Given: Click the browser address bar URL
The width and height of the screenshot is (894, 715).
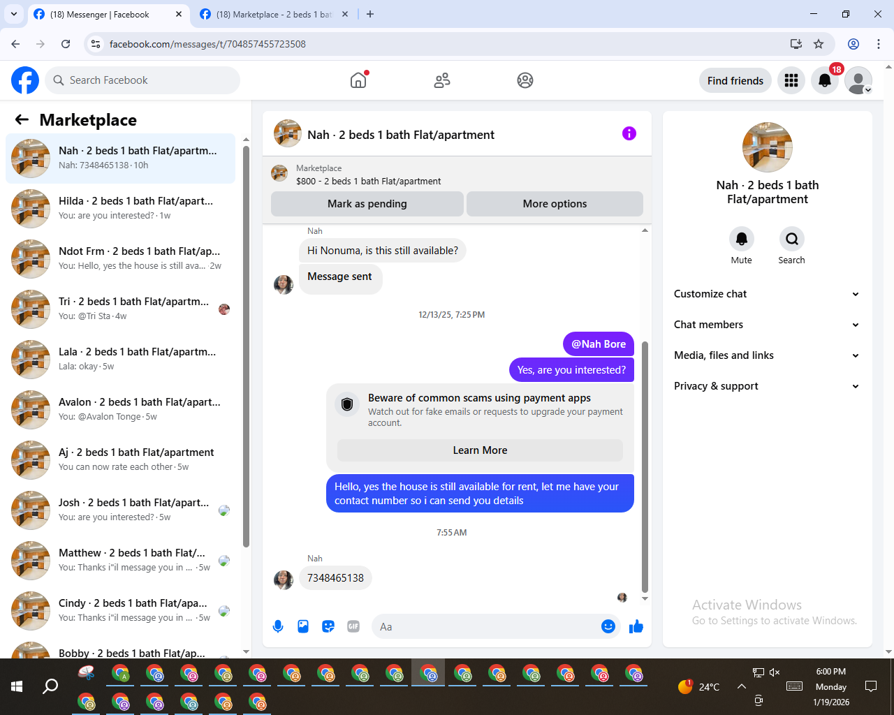Looking at the screenshot, I should click(x=207, y=44).
